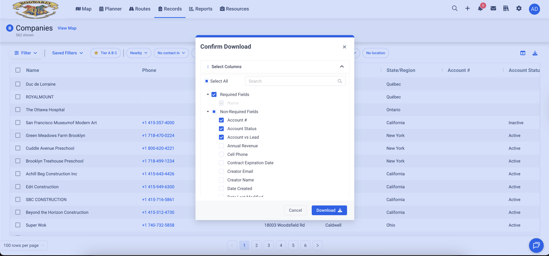Open the settings gear icon

(x=519, y=8)
